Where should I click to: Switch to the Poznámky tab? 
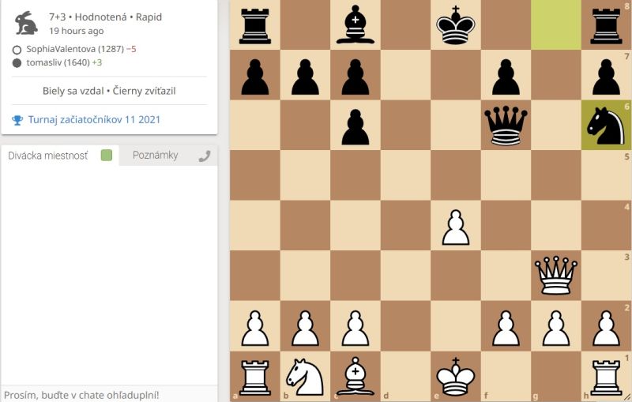click(155, 156)
